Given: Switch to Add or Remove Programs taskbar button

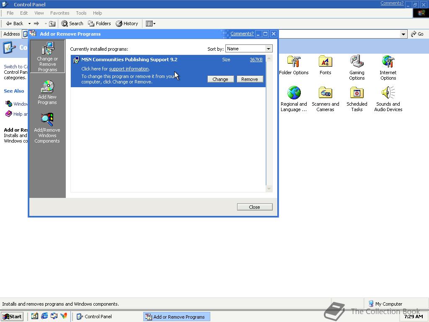Looking at the screenshot, I should coord(177,317).
